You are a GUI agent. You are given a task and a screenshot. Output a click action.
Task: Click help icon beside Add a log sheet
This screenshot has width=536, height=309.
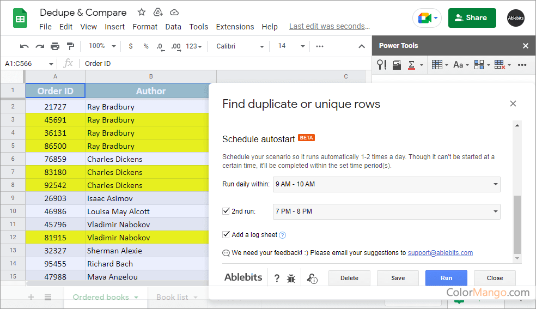283,235
